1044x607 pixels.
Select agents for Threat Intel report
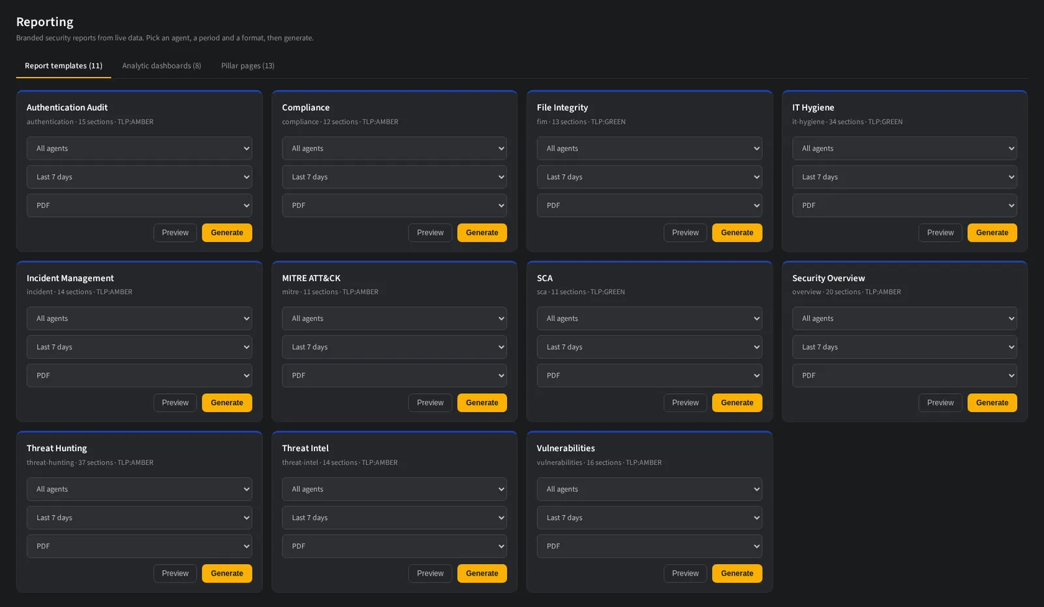pyautogui.click(x=395, y=490)
